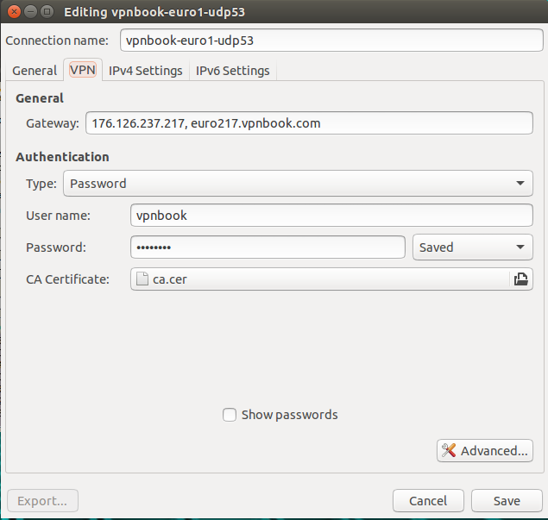
Task: Save the VPN connection settings
Action: pos(507,501)
